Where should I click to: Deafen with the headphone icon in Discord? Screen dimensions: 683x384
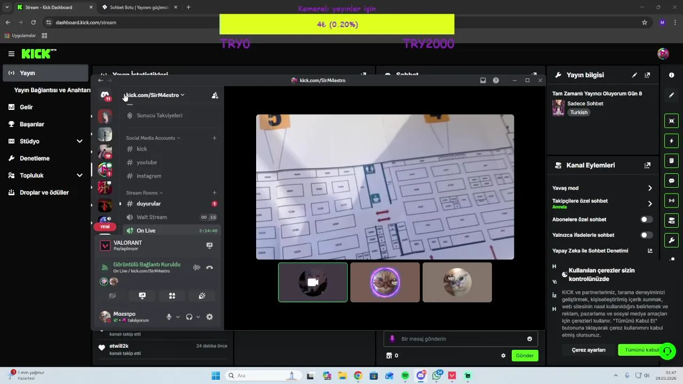click(189, 317)
